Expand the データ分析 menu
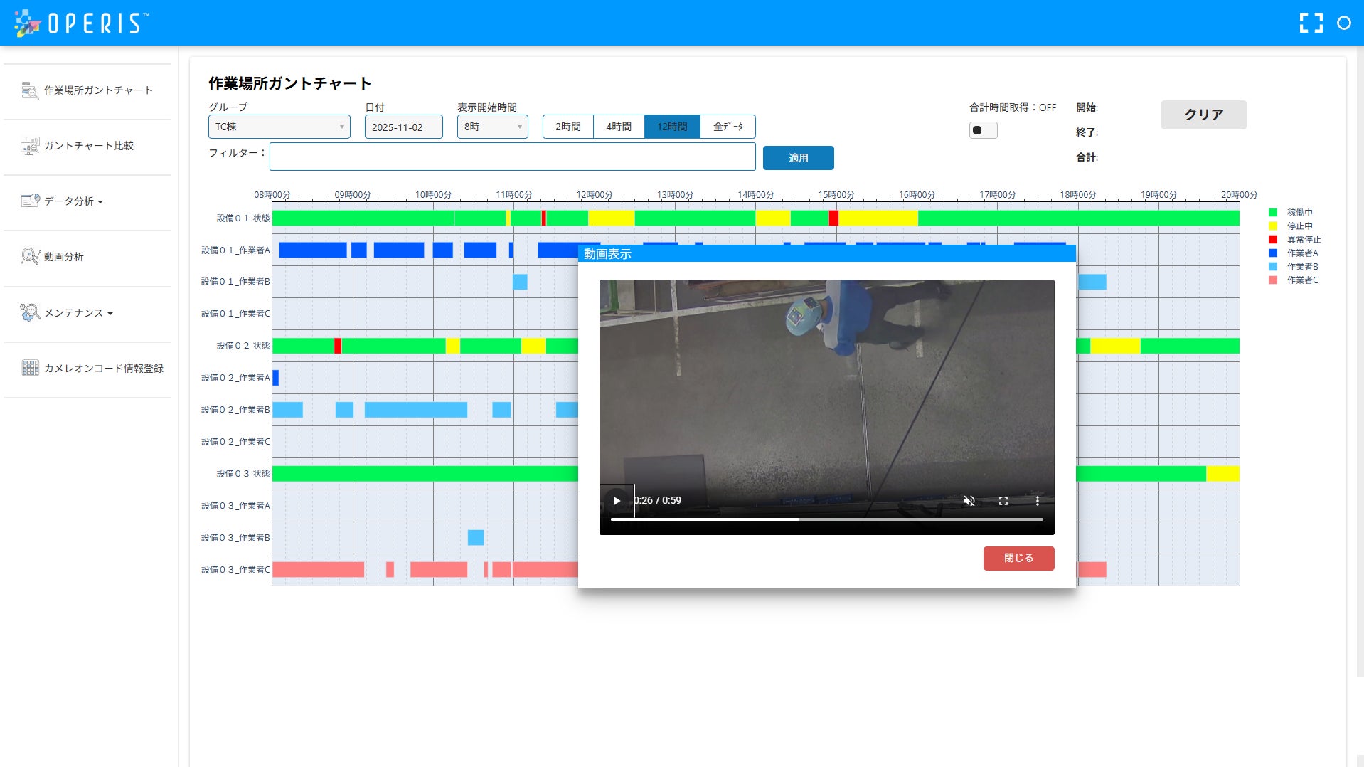 tap(73, 201)
